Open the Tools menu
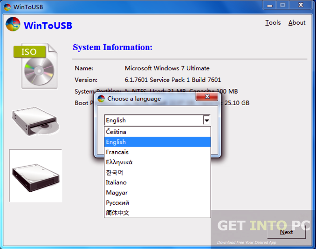Viewport: 316px width, 249px height. pos(273,22)
